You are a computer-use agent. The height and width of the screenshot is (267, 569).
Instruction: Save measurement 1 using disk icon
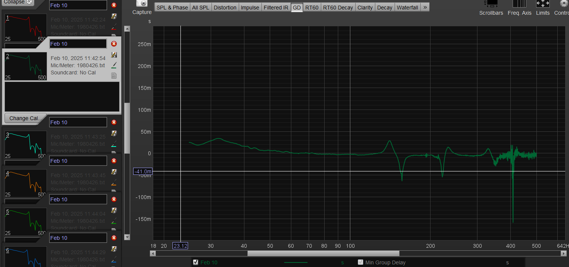point(114,16)
